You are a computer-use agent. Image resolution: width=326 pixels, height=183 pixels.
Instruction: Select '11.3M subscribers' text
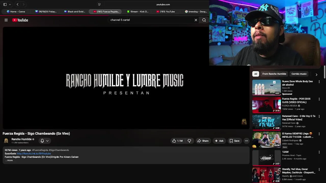tap(20, 143)
